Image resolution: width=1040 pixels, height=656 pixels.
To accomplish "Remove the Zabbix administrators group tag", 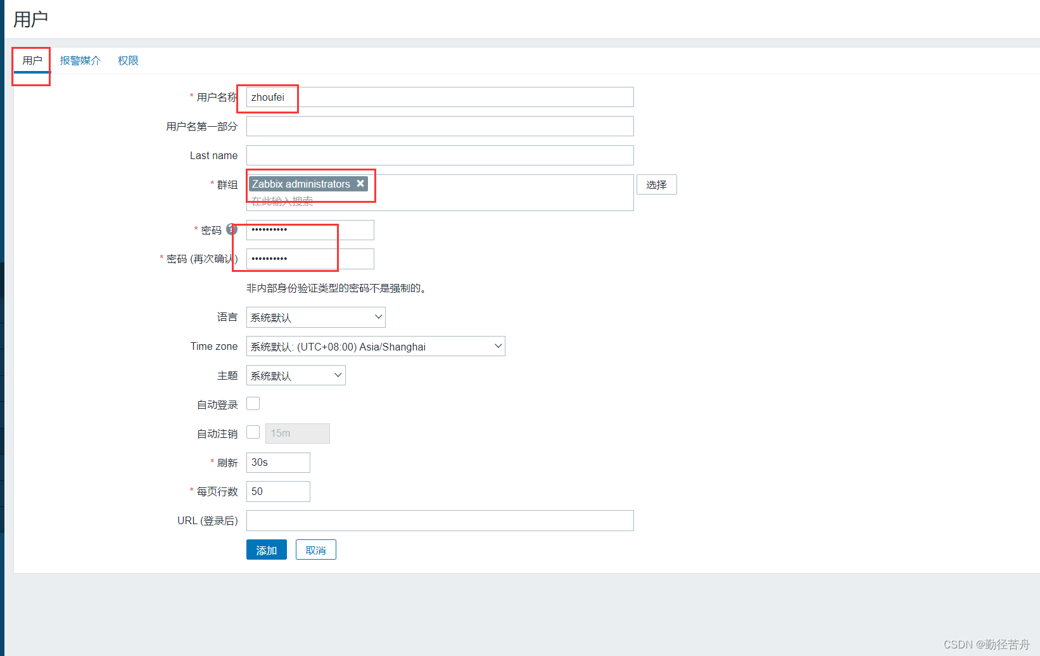I will (x=360, y=184).
